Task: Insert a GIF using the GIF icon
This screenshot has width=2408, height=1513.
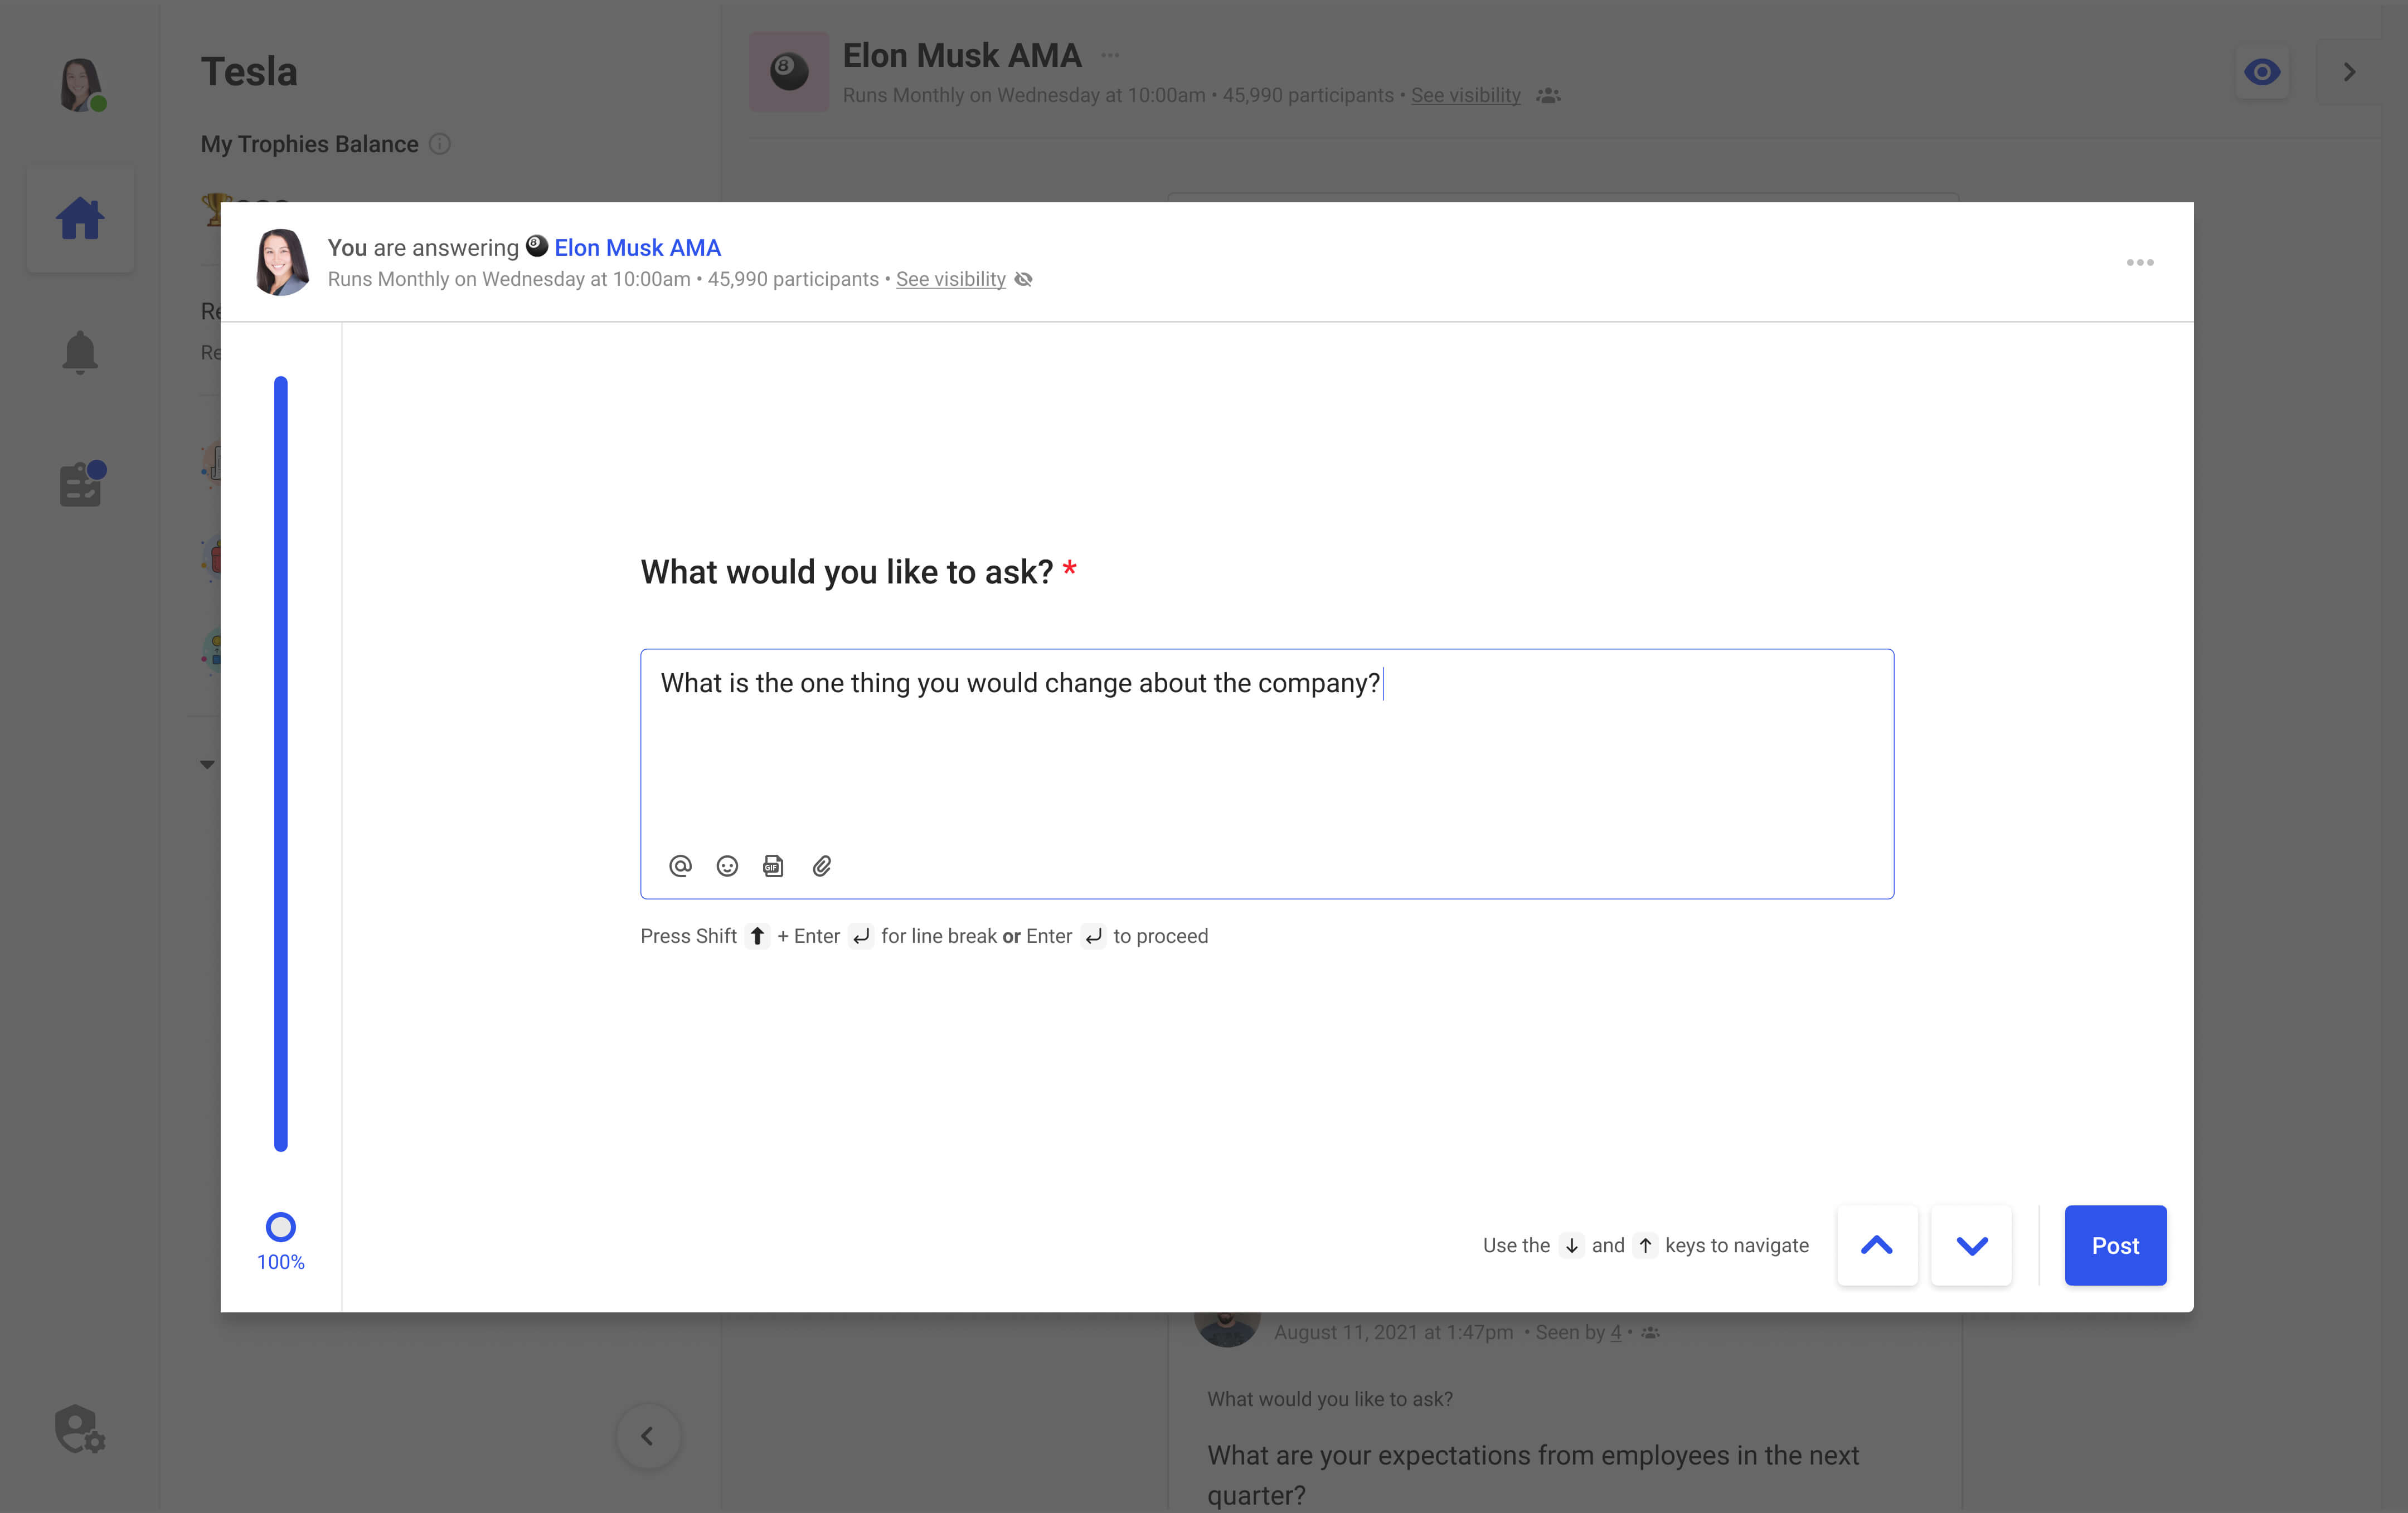Action: 773,866
